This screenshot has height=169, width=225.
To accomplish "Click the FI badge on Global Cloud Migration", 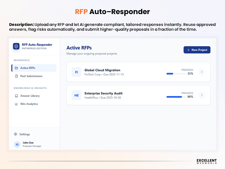I will click(x=76, y=72).
